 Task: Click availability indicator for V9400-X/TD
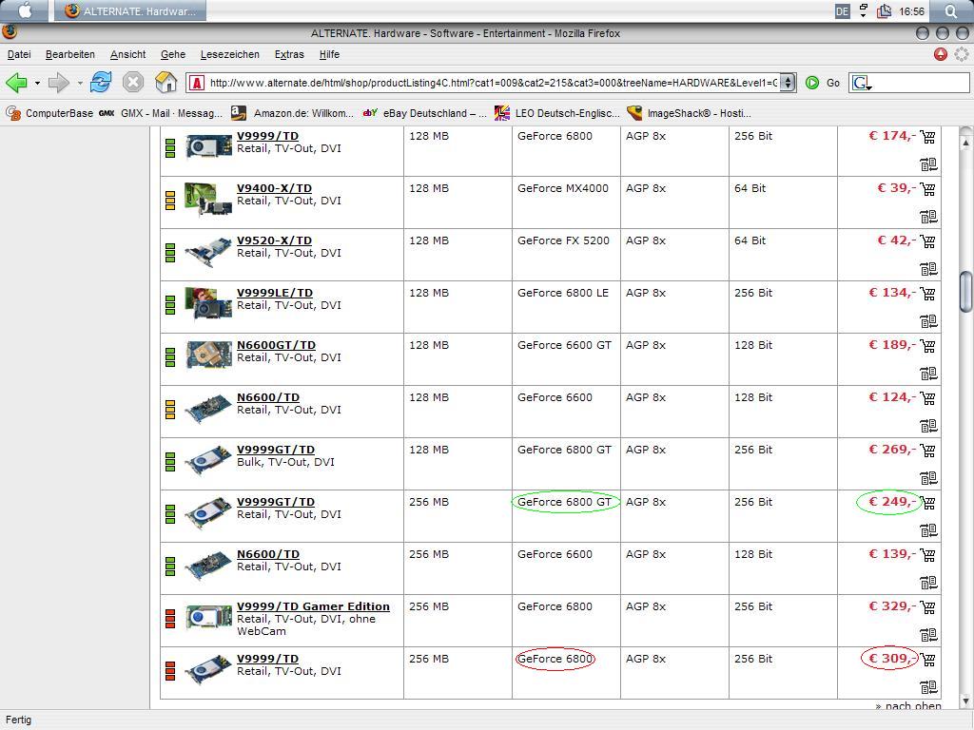point(170,201)
